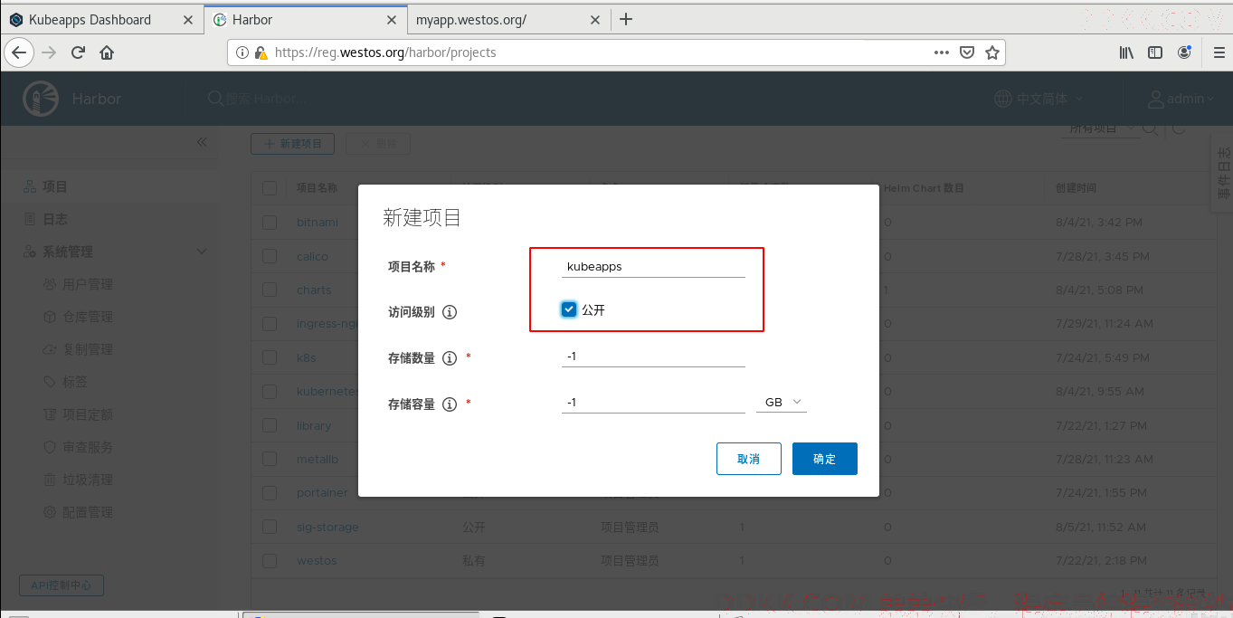Close the myapp.westos.org tab
This screenshot has width=1233, height=618.
point(594,19)
